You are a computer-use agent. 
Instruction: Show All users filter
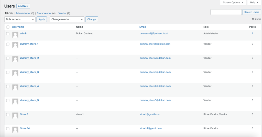(6, 13)
